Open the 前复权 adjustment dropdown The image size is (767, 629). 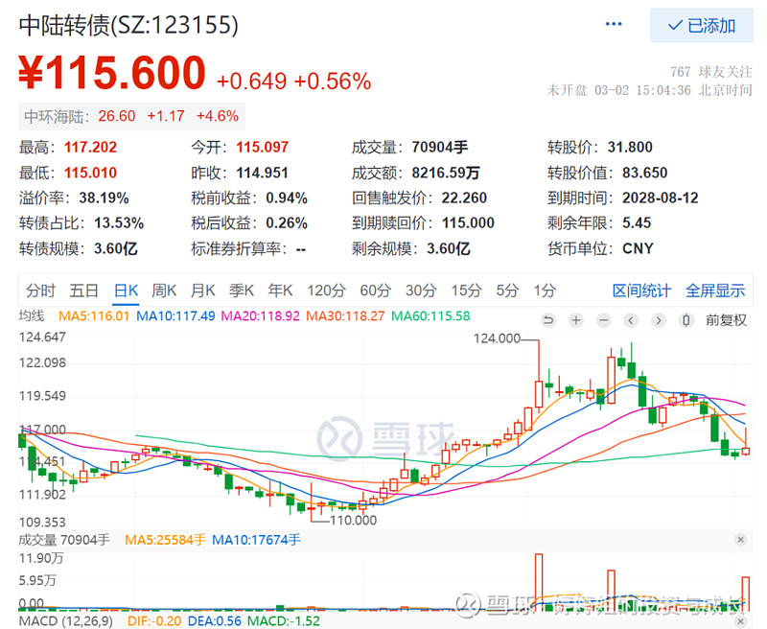coord(727,320)
